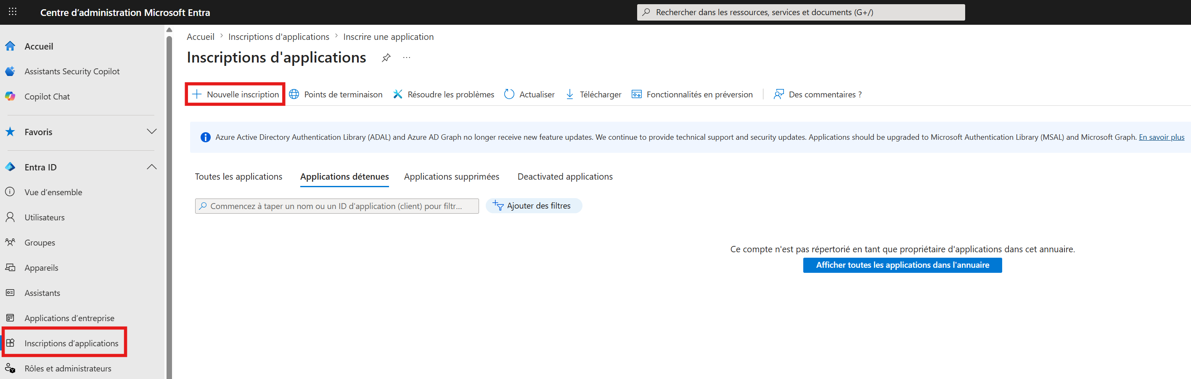Collapse the Entra ID section chevron
The width and height of the screenshot is (1191, 379).
pyautogui.click(x=152, y=167)
